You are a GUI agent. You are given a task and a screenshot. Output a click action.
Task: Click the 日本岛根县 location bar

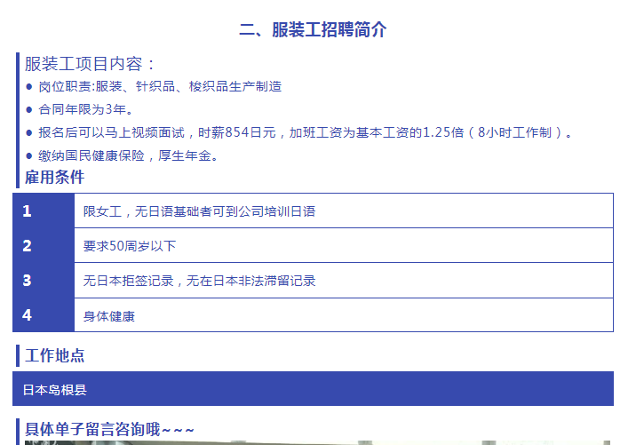pos(313,389)
